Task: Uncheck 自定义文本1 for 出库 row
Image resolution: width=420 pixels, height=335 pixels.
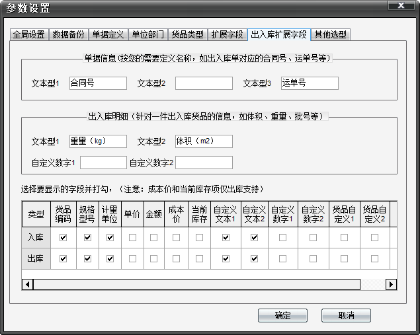Action: [226, 259]
